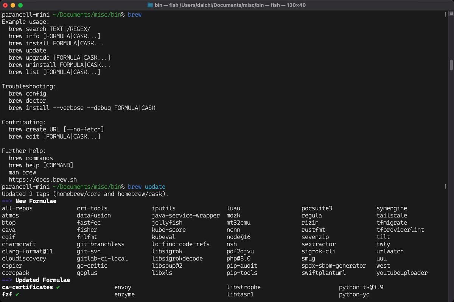Click the 'Troubleshooting:' heading

click(29, 86)
